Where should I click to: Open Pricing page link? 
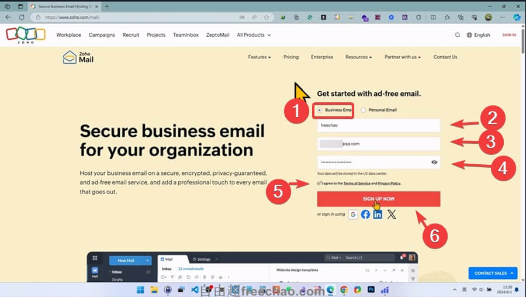tap(291, 57)
